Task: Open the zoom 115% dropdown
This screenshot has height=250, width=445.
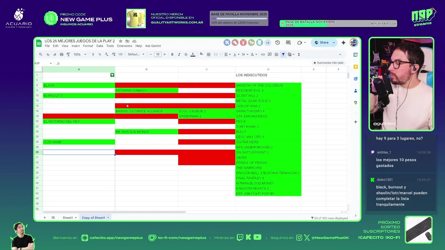Action: (79, 55)
